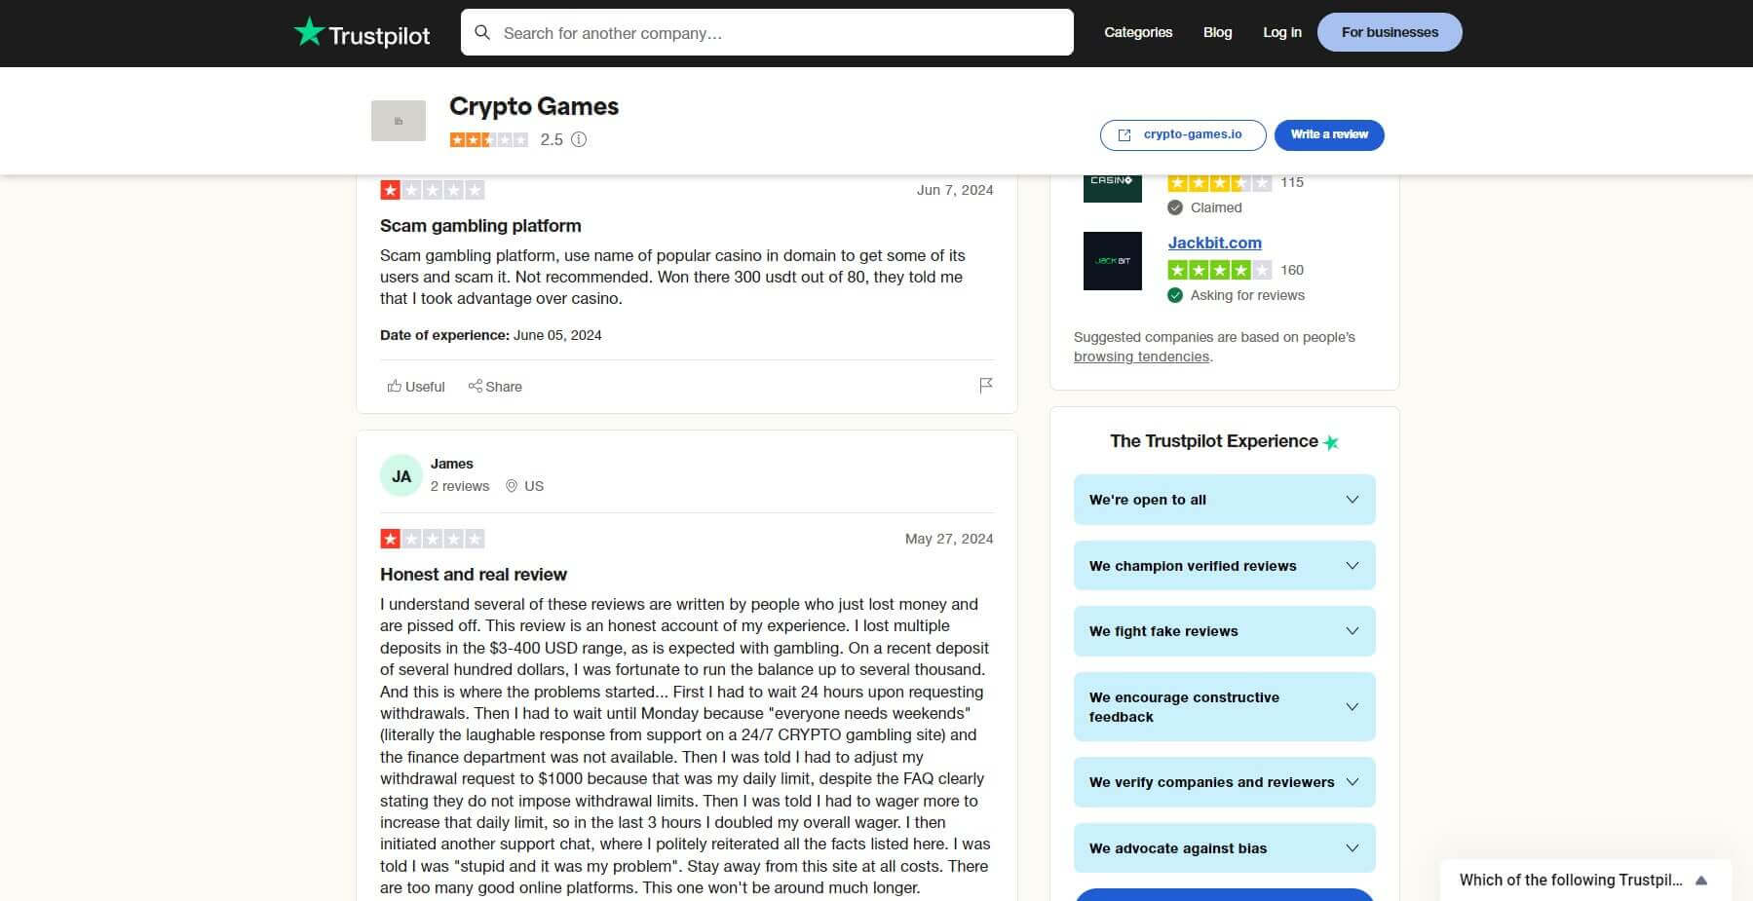This screenshot has width=1753, height=901.
Task: Click James's profile avatar
Action: [400, 474]
